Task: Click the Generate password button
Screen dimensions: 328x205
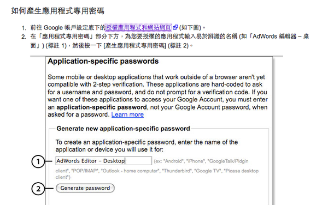Action: coord(85,188)
